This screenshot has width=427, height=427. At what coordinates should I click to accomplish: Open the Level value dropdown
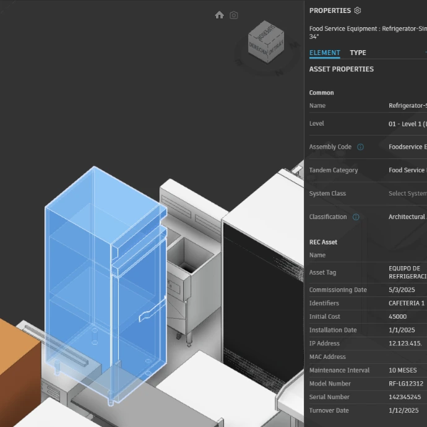407,124
